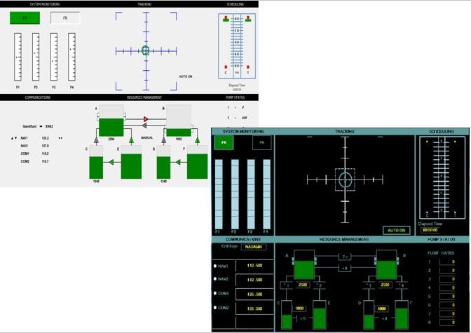Click the green F5 button in dark panel
This screenshot has height=333, width=471.
[224, 142]
